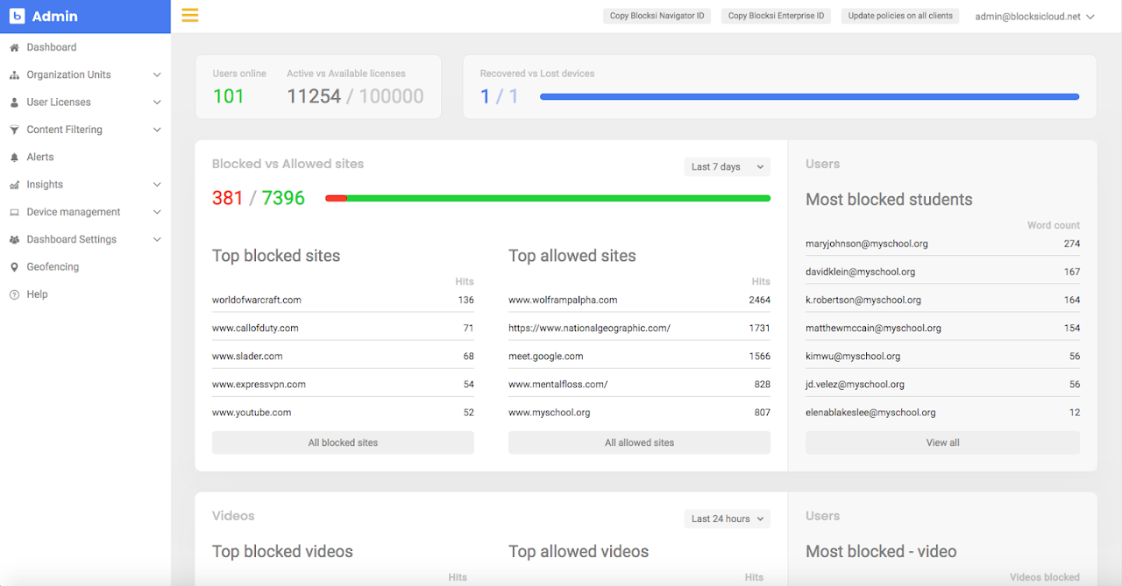
Task: Click Update policies on all clients
Action: pos(900,16)
